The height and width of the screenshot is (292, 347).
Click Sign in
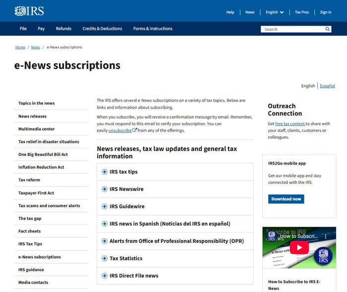[326, 12]
